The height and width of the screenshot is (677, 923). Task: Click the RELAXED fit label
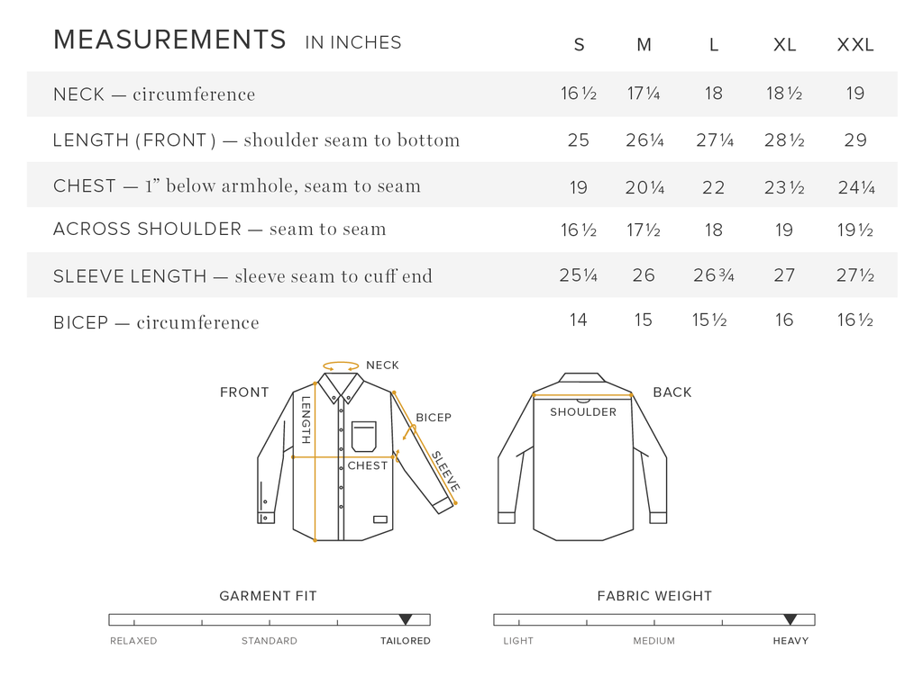click(133, 641)
